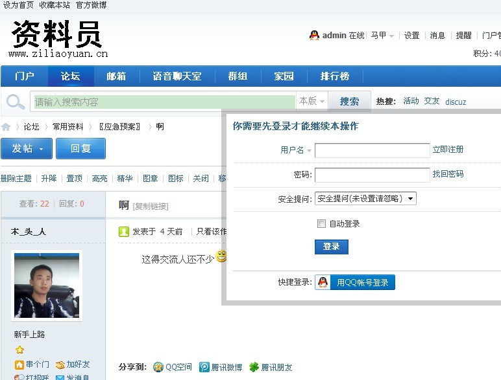Click the 高亮 moderation link

tap(100, 179)
